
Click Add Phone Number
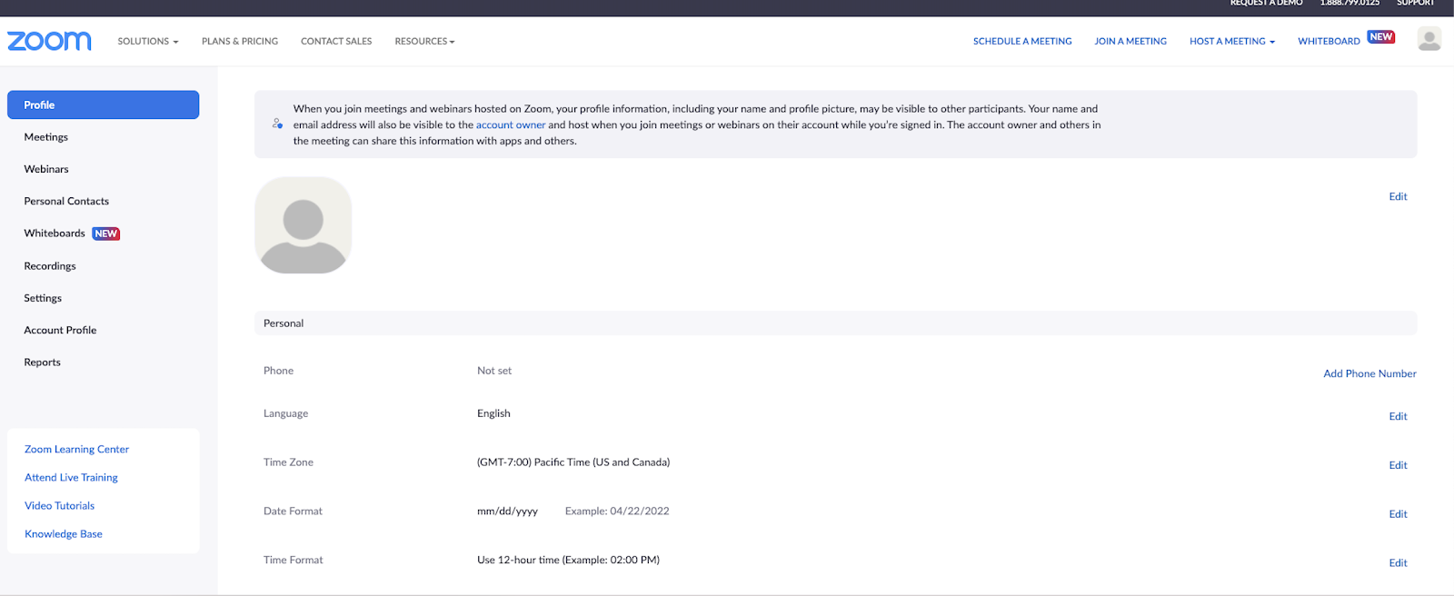pos(1369,373)
